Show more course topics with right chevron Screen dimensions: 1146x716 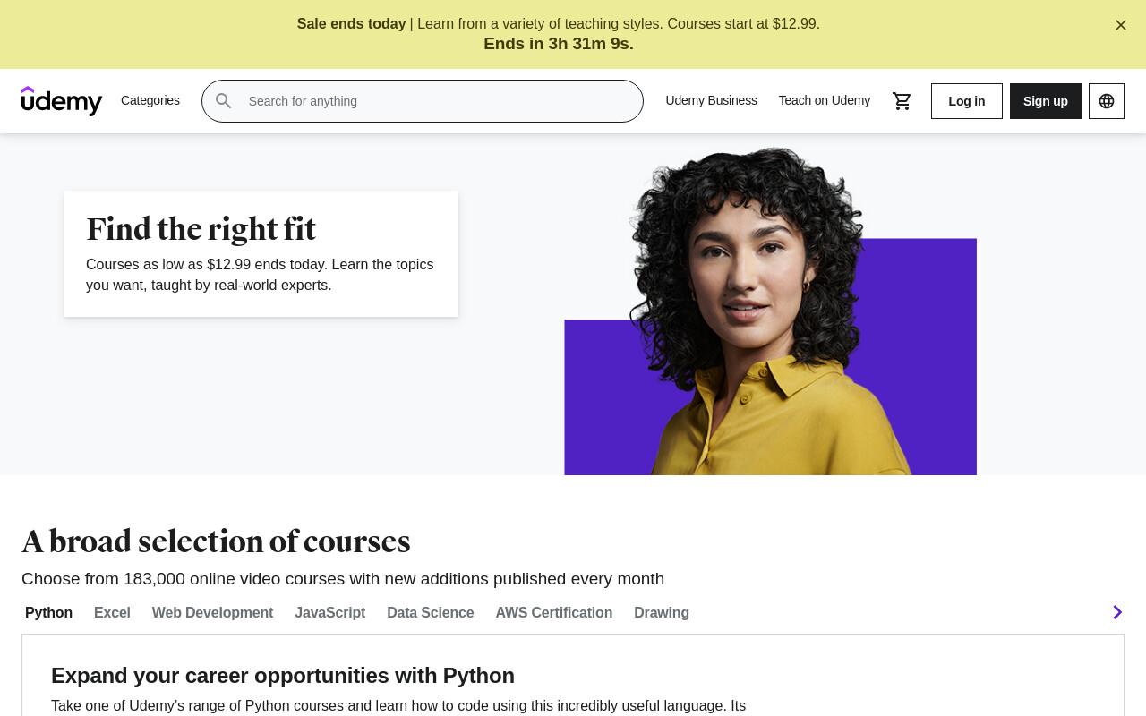[x=1117, y=612]
